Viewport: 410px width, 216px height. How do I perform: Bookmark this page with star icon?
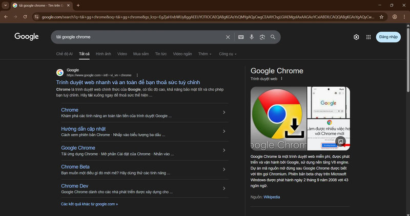[x=381, y=17]
